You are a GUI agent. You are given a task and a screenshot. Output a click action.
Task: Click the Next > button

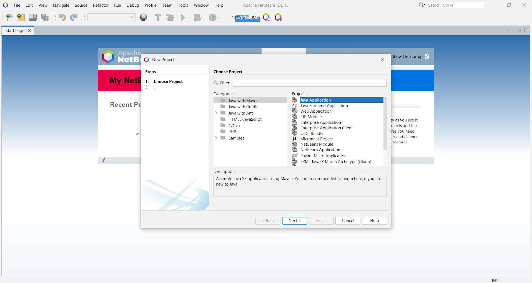click(x=295, y=221)
